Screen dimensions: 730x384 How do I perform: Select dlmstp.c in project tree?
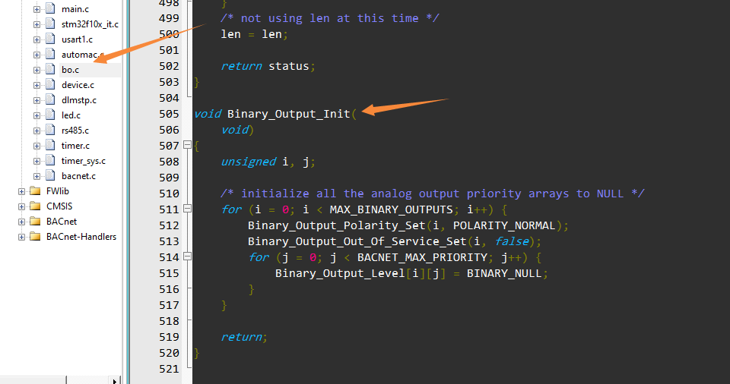78,100
